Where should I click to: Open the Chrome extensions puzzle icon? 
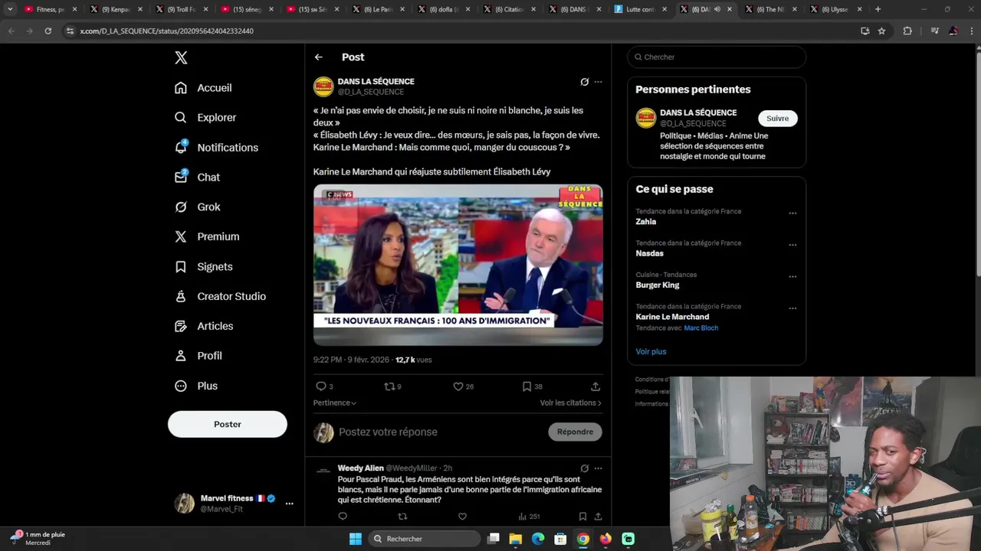click(x=907, y=31)
